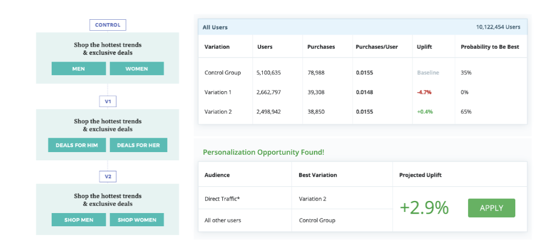545x246 pixels.
Task: Click the 0% probability value
Action: (x=464, y=92)
